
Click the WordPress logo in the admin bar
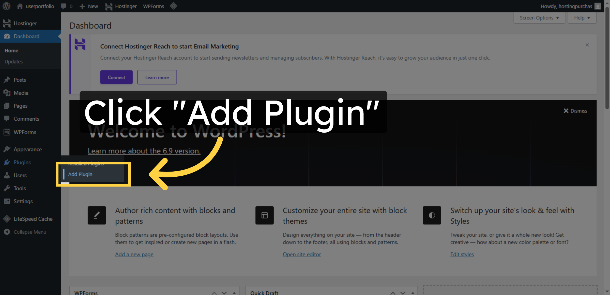[6, 6]
